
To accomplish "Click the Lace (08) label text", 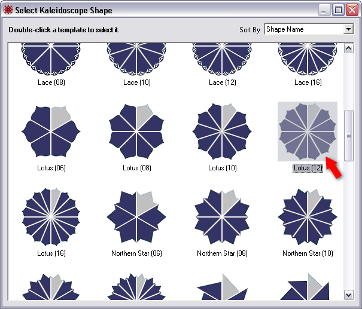I will tap(51, 82).
